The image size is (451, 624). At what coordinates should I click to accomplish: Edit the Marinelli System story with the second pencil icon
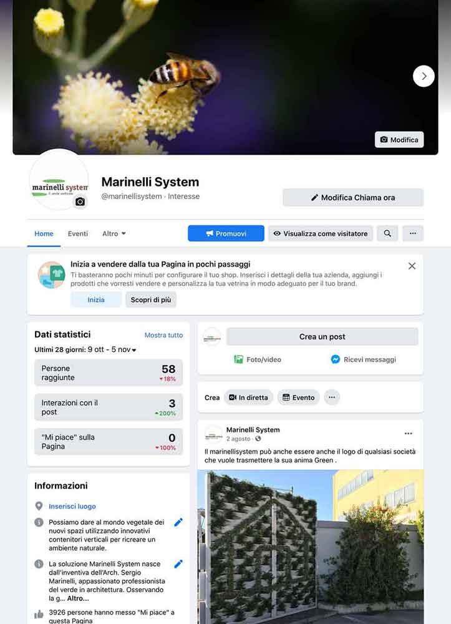[x=178, y=564]
